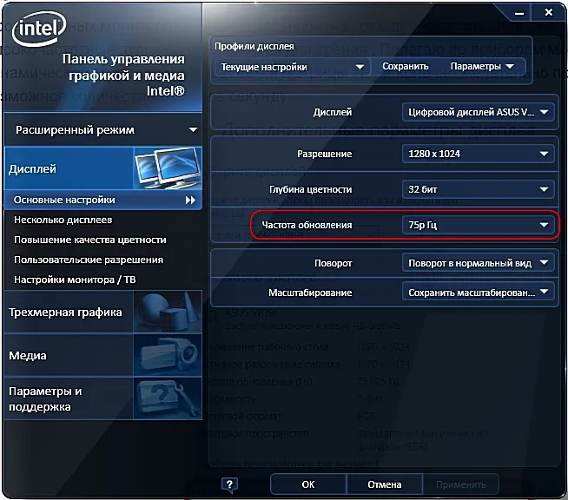The height and width of the screenshot is (500, 568).
Task: Open Пользовательские разрешения menu item
Action: coord(89,260)
